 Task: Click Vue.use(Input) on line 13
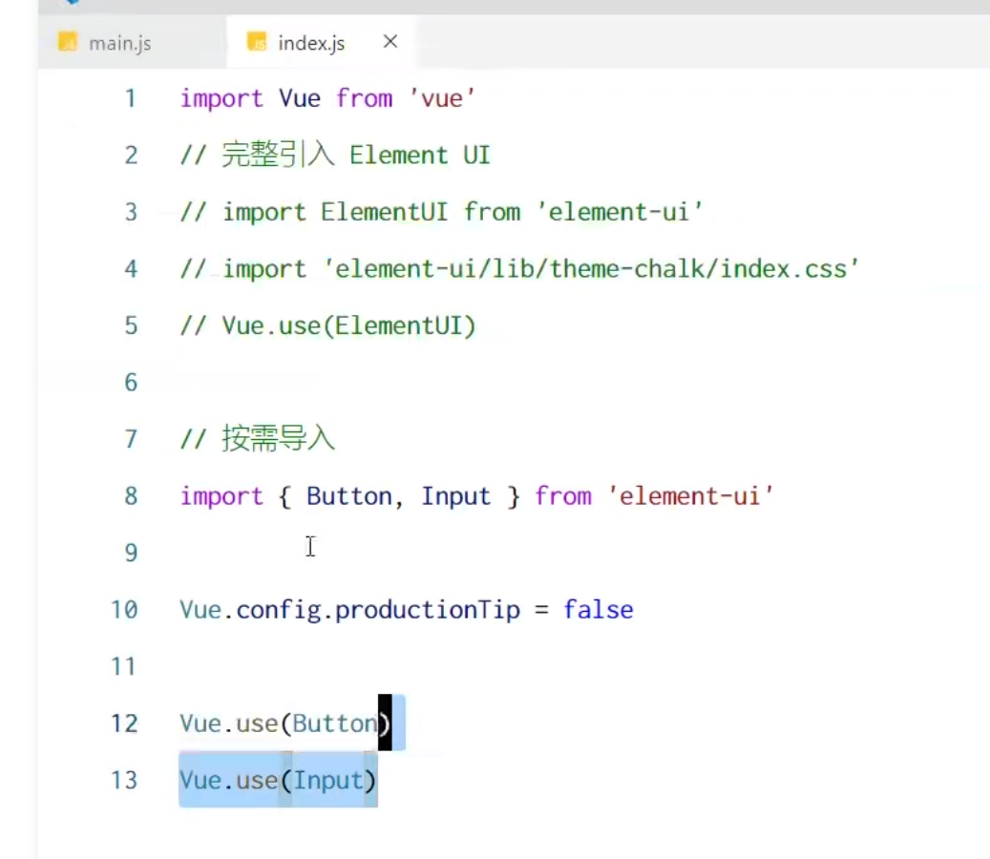point(277,780)
